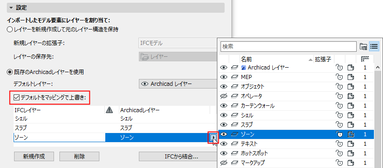The height and width of the screenshot is (168, 383).
Task: Click the page icon for ホットスポット layer
Action: coord(351,153)
